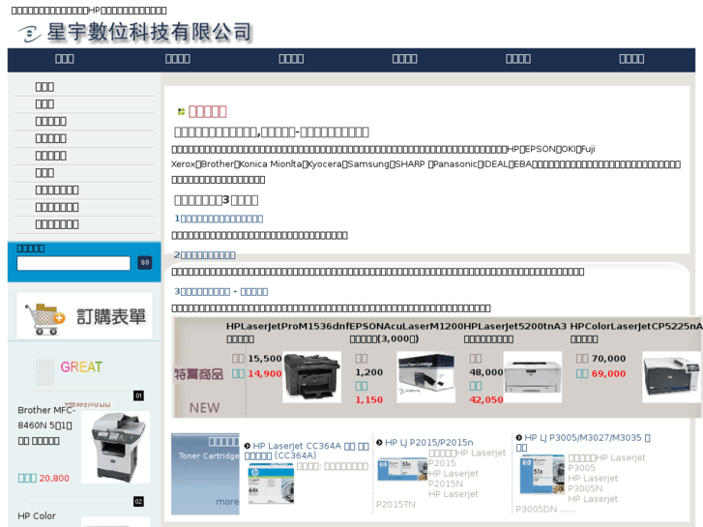The height and width of the screenshot is (527, 703).
Task: Click the HP Color LaserJet CP5225 printer image
Action: pyautogui.click(x=671, y=377)
